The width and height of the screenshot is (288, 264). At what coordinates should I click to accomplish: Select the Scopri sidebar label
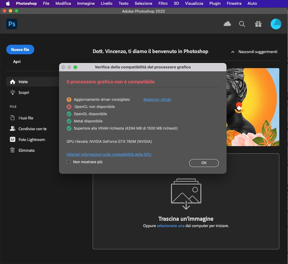pyautogui.click(x=24, y=93)
